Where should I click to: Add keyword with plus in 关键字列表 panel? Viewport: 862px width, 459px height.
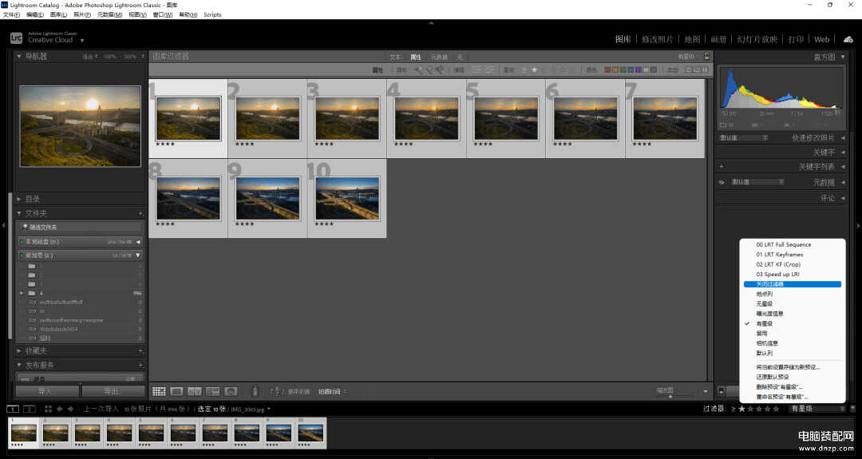(x=722, y=167)
